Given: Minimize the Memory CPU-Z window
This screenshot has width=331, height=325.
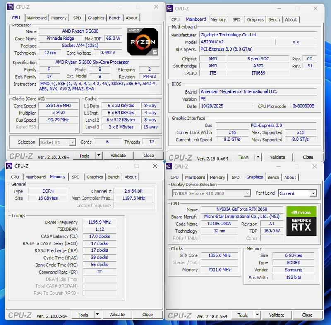Looking at the screenshot, I should tap(119, 166).
